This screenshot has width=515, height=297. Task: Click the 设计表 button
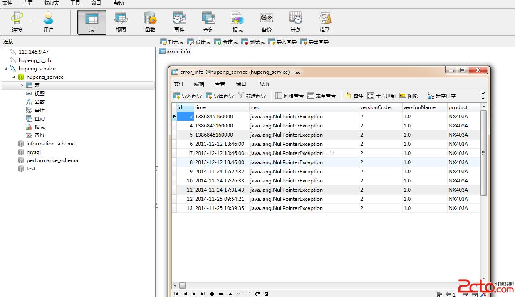[199, 42]
